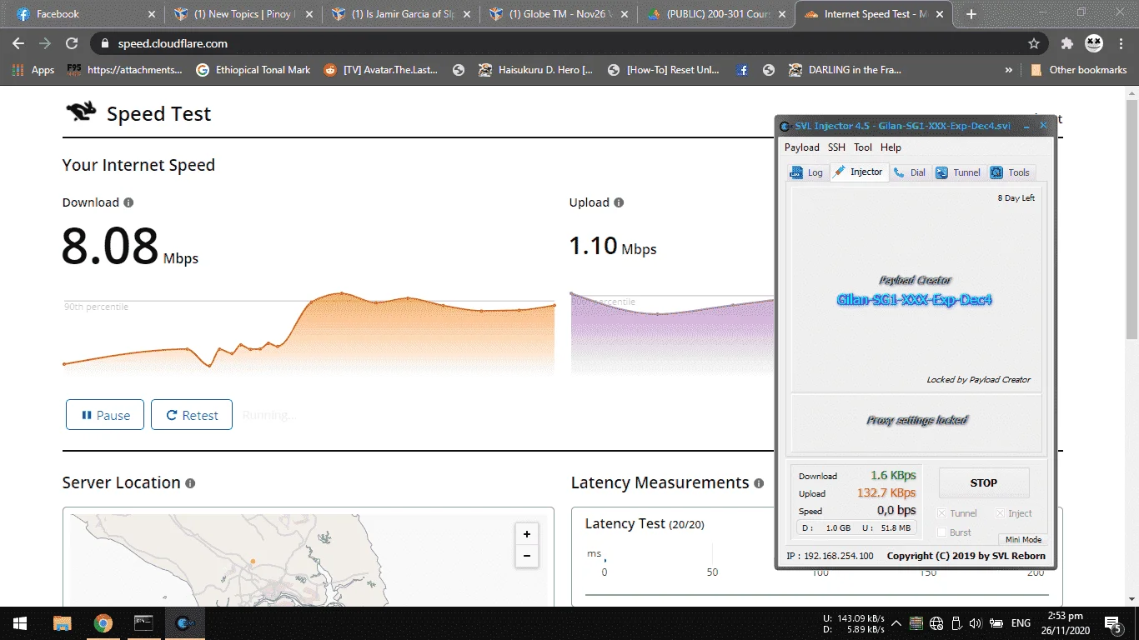
Task: Switch to the Dial tab
Action: click(x=910, y=172)
